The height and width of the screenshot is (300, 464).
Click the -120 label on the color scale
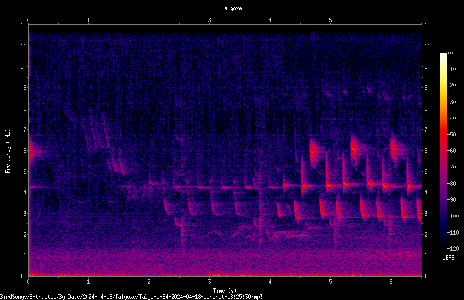click(x=453, y=248)
